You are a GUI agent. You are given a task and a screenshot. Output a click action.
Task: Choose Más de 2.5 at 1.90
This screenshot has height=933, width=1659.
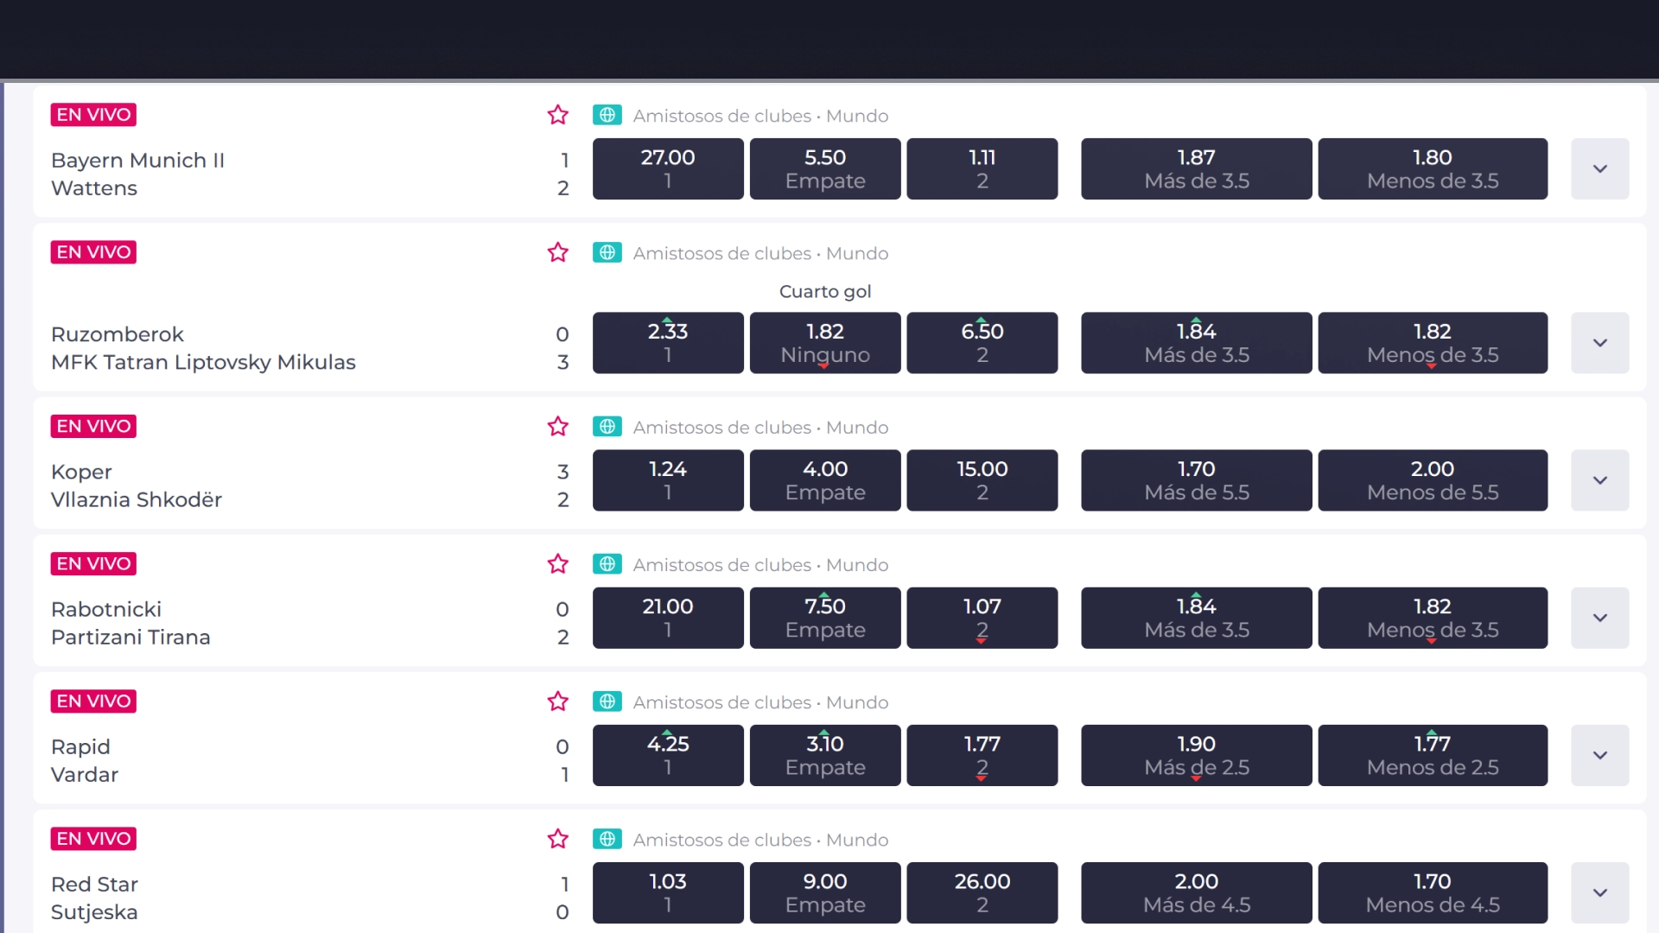pos(1197,755)
